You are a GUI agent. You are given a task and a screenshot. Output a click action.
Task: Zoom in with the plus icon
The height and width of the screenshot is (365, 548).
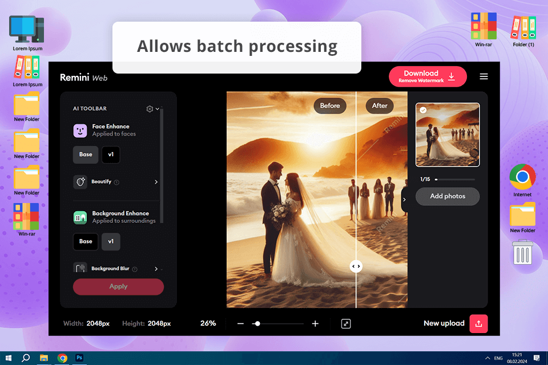coord(315,324)
